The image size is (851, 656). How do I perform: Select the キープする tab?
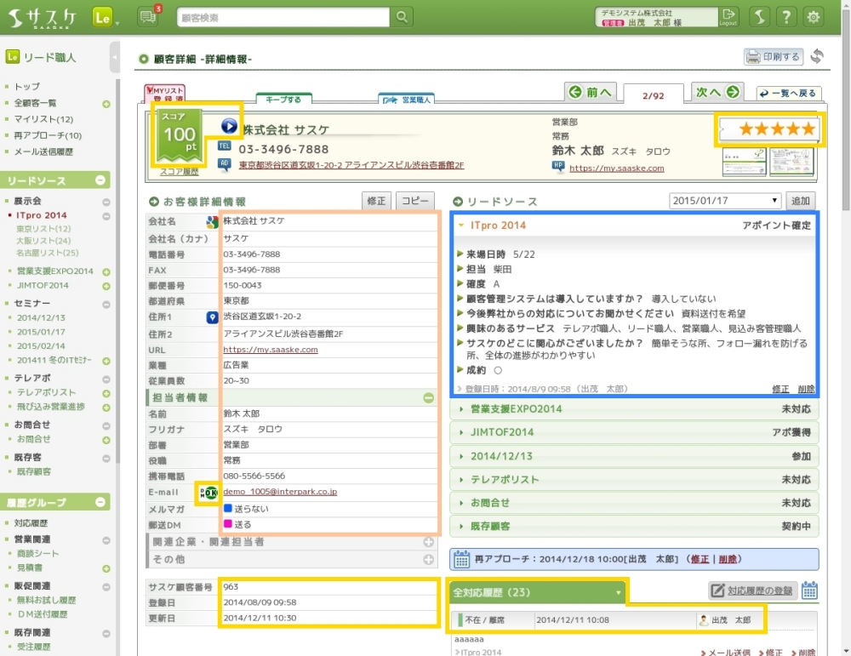(x=283, y=100)
